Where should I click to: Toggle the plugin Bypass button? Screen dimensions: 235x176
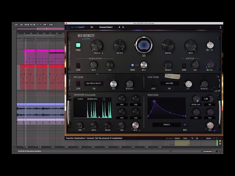point(209,138)
